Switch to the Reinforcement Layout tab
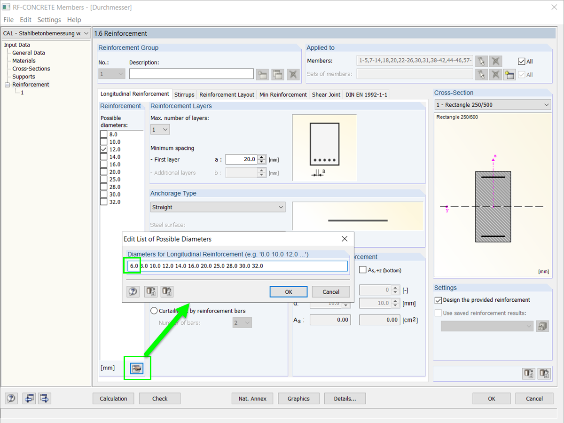The width and height of the screenshot is (564, 423). (227, 94)
